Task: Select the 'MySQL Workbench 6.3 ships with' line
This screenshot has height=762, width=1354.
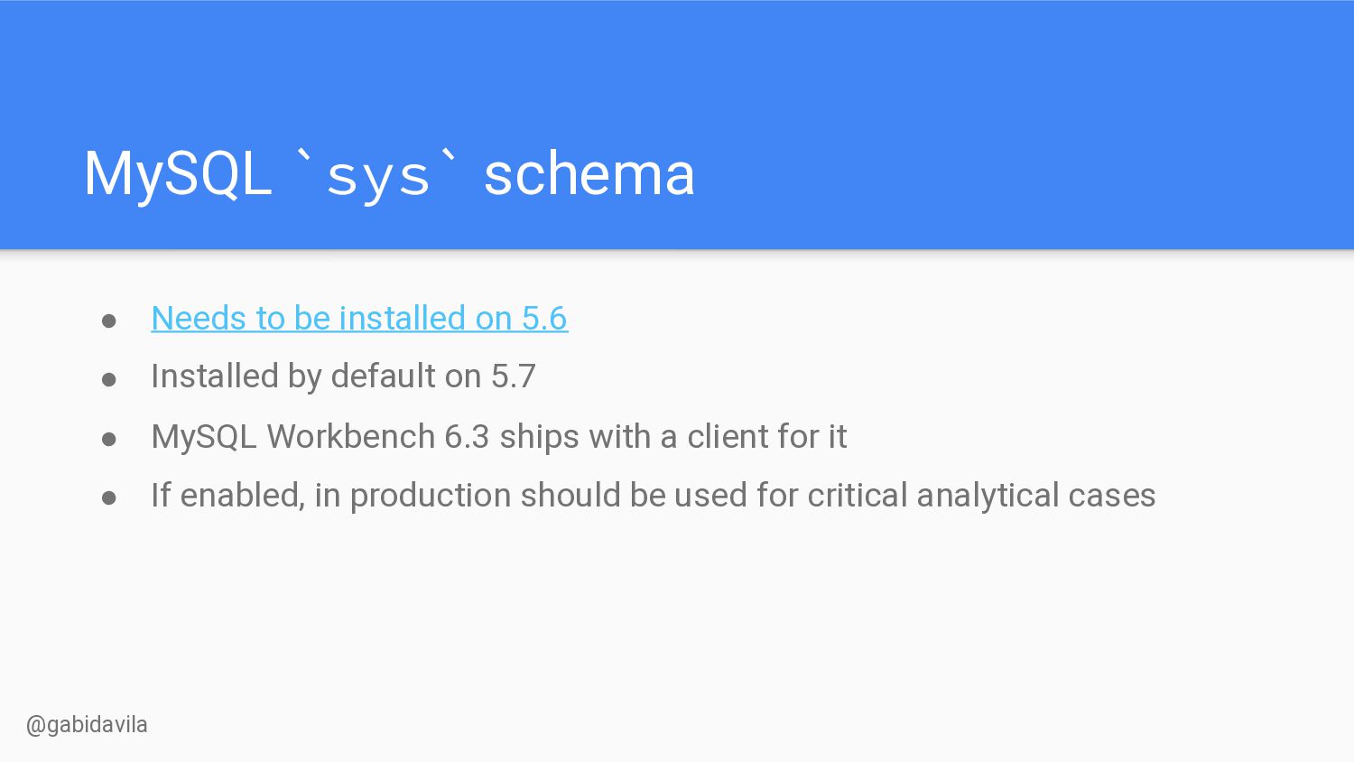Action: click(x=498, y=437)
